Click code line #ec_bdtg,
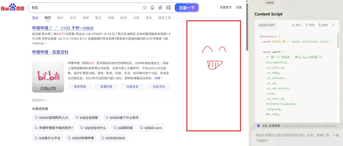The height and width of the screenshot is (146, 343). [273, 114]
